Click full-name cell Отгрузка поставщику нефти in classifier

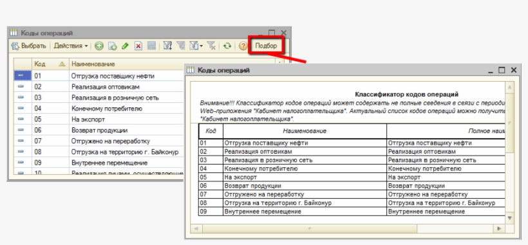pyautogui.click(x=446, y=143)
